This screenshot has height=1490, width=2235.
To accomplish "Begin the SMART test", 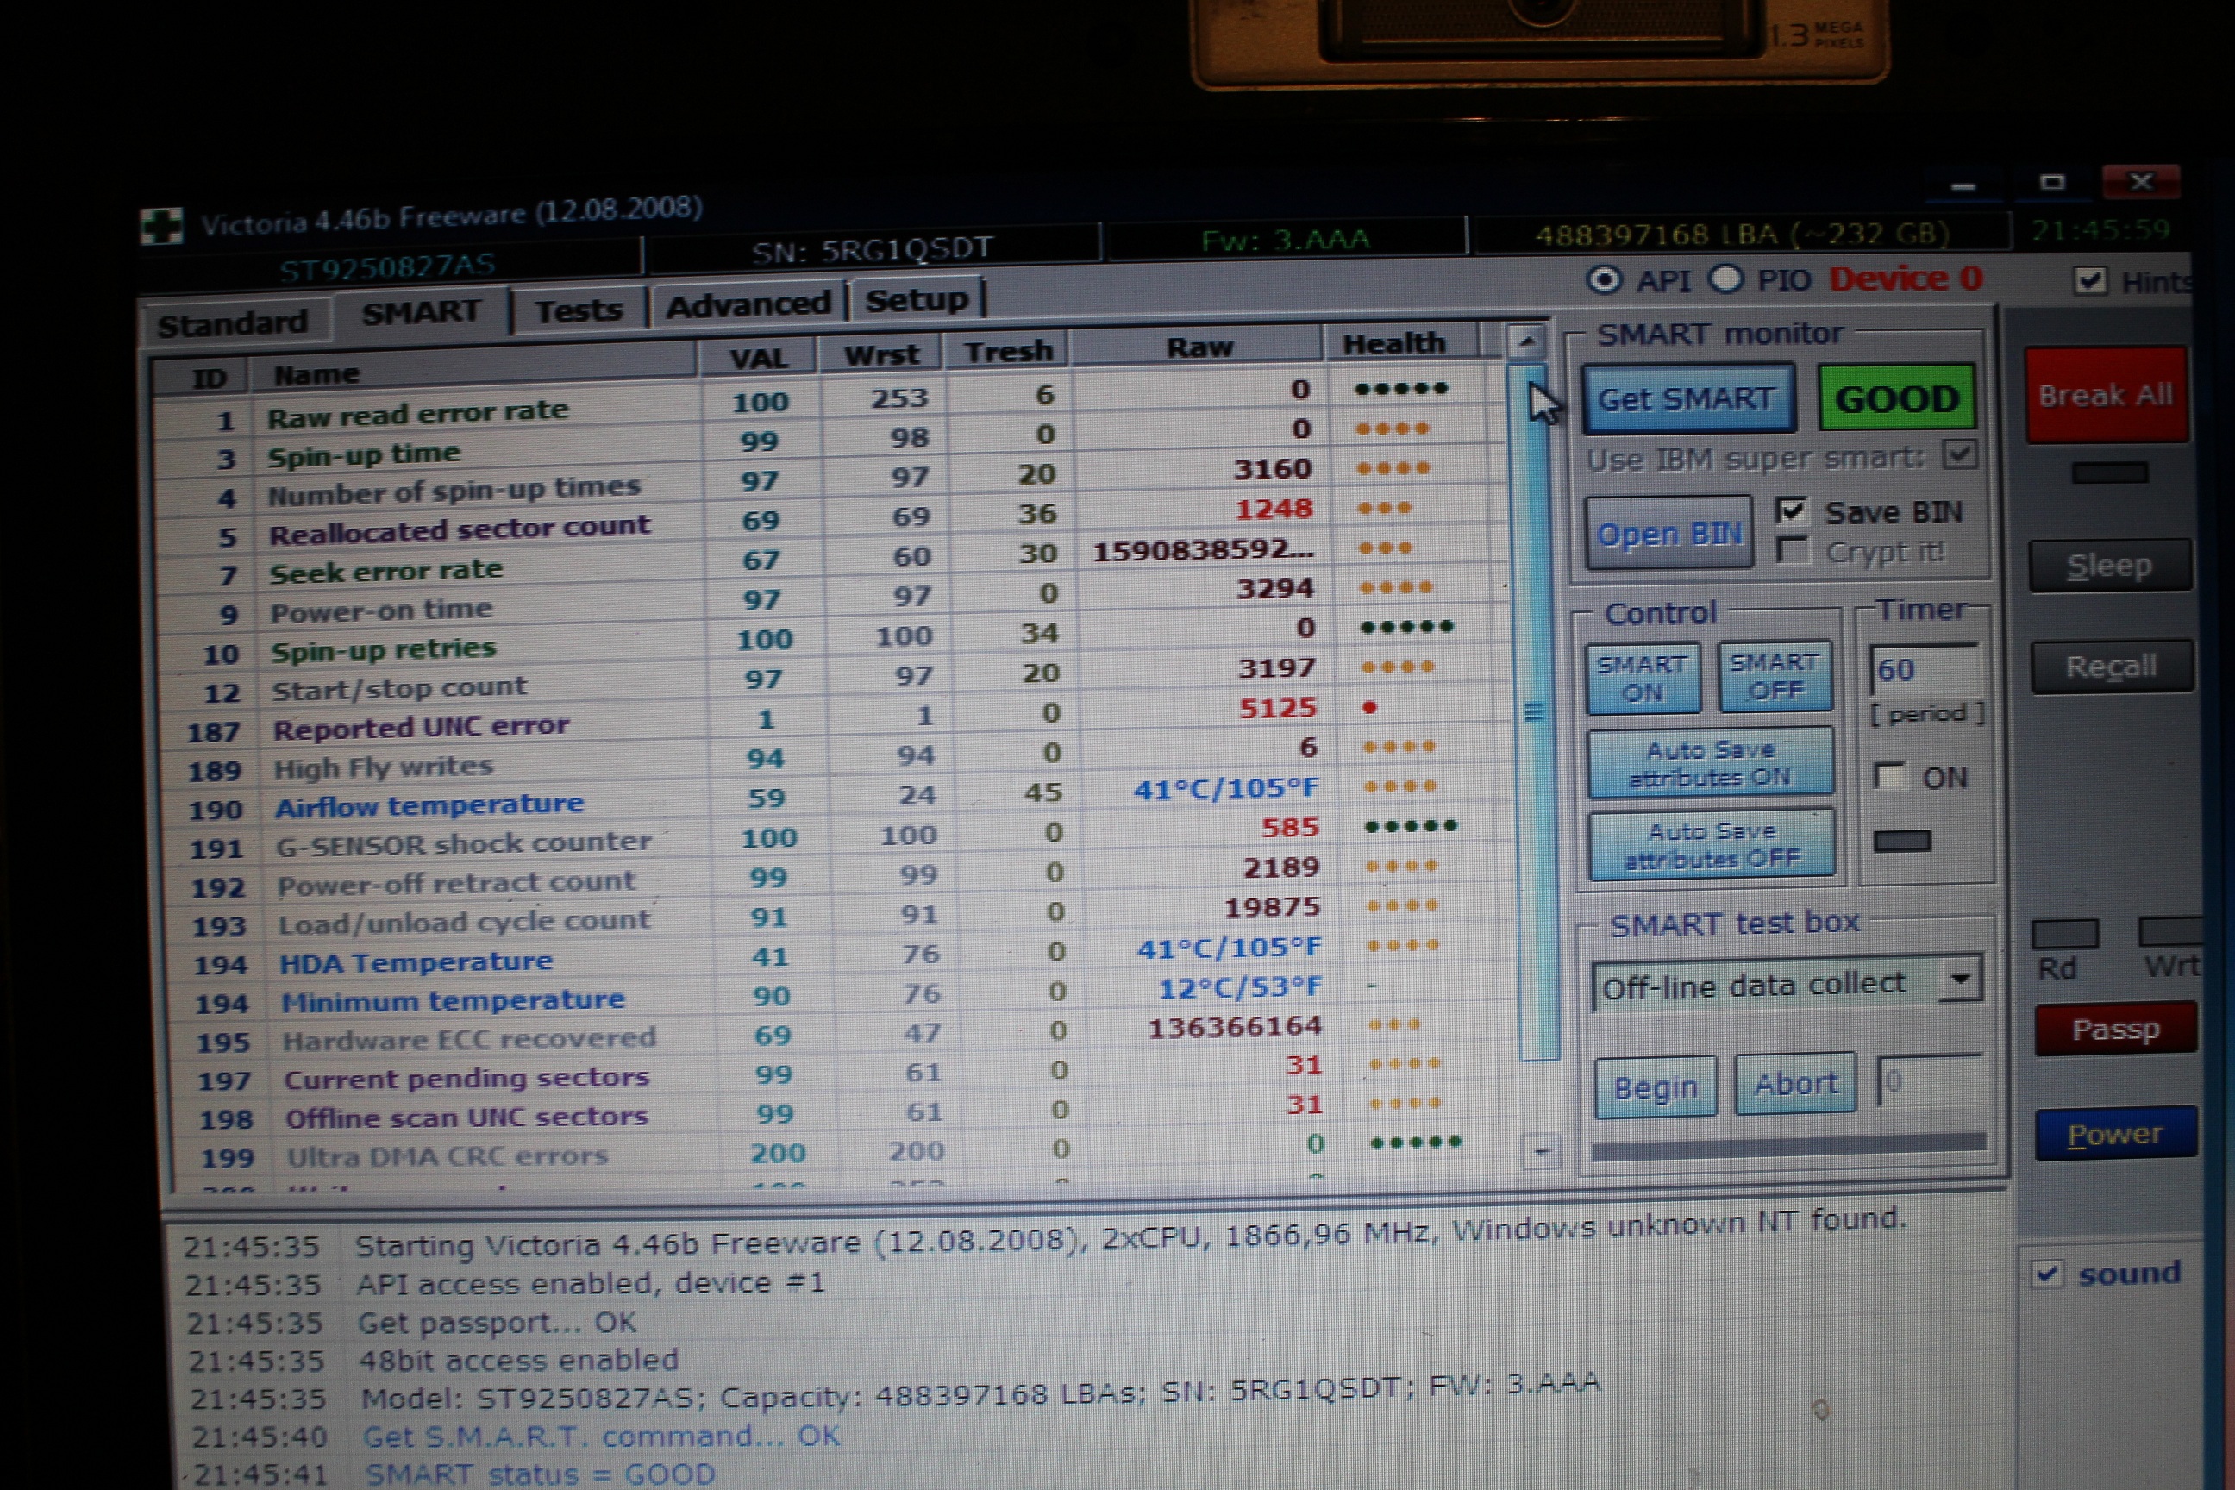I will pos(1656,1086).
